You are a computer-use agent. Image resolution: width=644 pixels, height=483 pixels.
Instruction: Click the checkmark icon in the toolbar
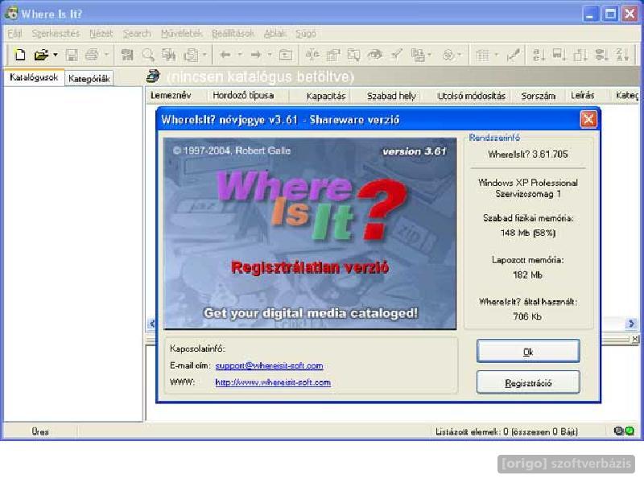pos(396,54)
